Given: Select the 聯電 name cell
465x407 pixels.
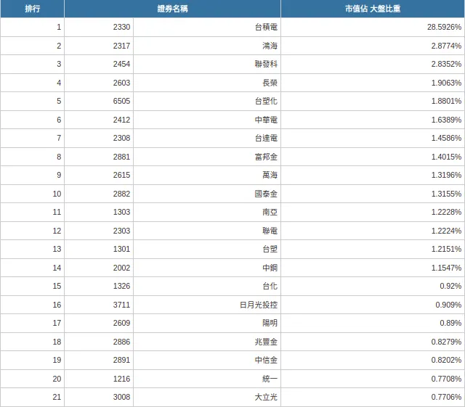Looking at the screenshot, I should 207,231.
